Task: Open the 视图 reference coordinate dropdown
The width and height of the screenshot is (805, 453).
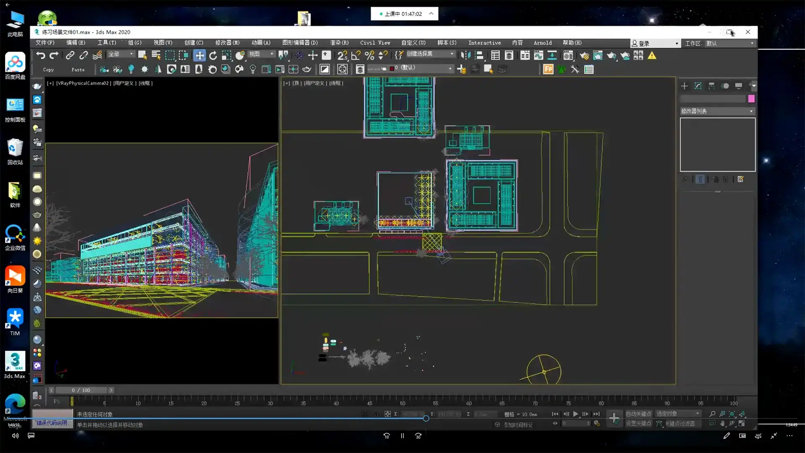Action: click(x=262, y=54)
